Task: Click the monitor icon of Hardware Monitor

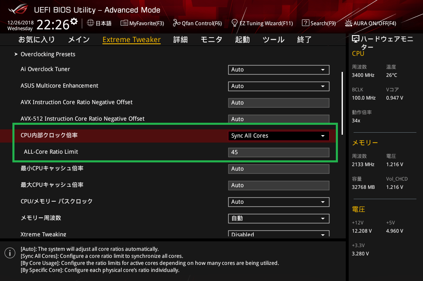Action: click(x=356, y=39)
